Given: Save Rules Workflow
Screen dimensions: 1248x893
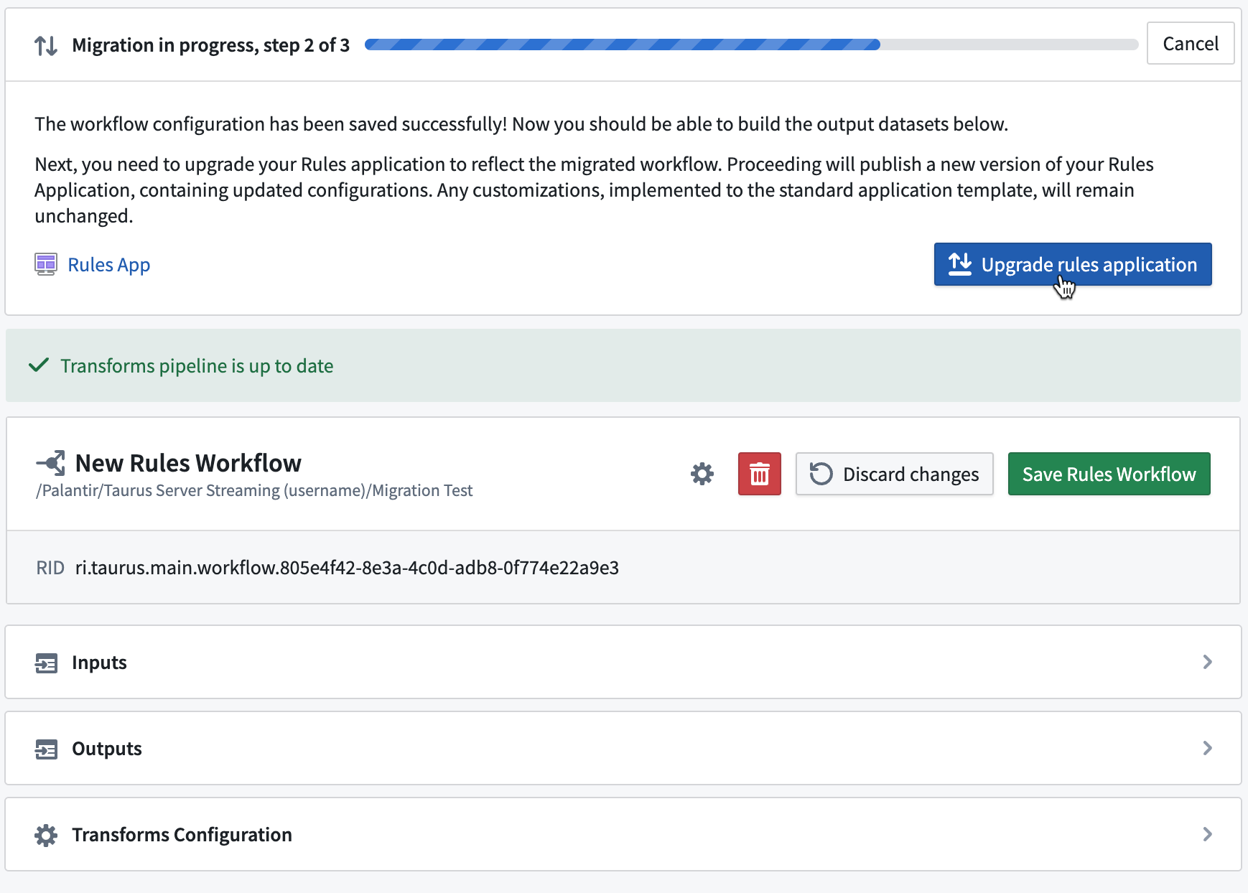Looking at the screenshot, I should point(1109,474).
